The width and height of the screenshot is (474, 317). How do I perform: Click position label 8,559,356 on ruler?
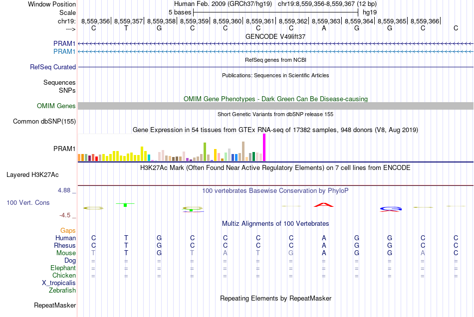95,21
